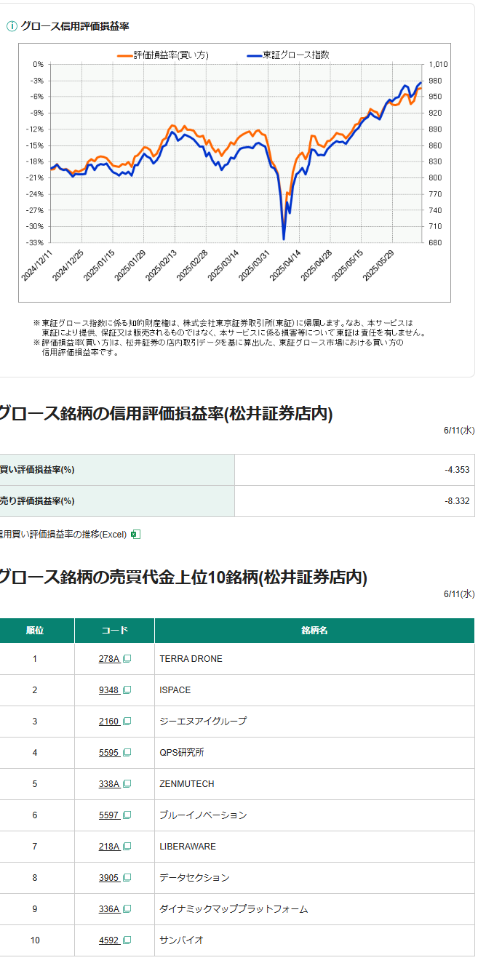The height and width of the screenshot is (971, 494).
Task: Click the コード column header
Action: (114, 631)
